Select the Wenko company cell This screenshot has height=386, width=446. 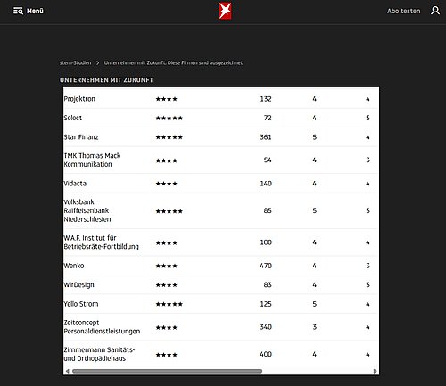pos(74,266)
